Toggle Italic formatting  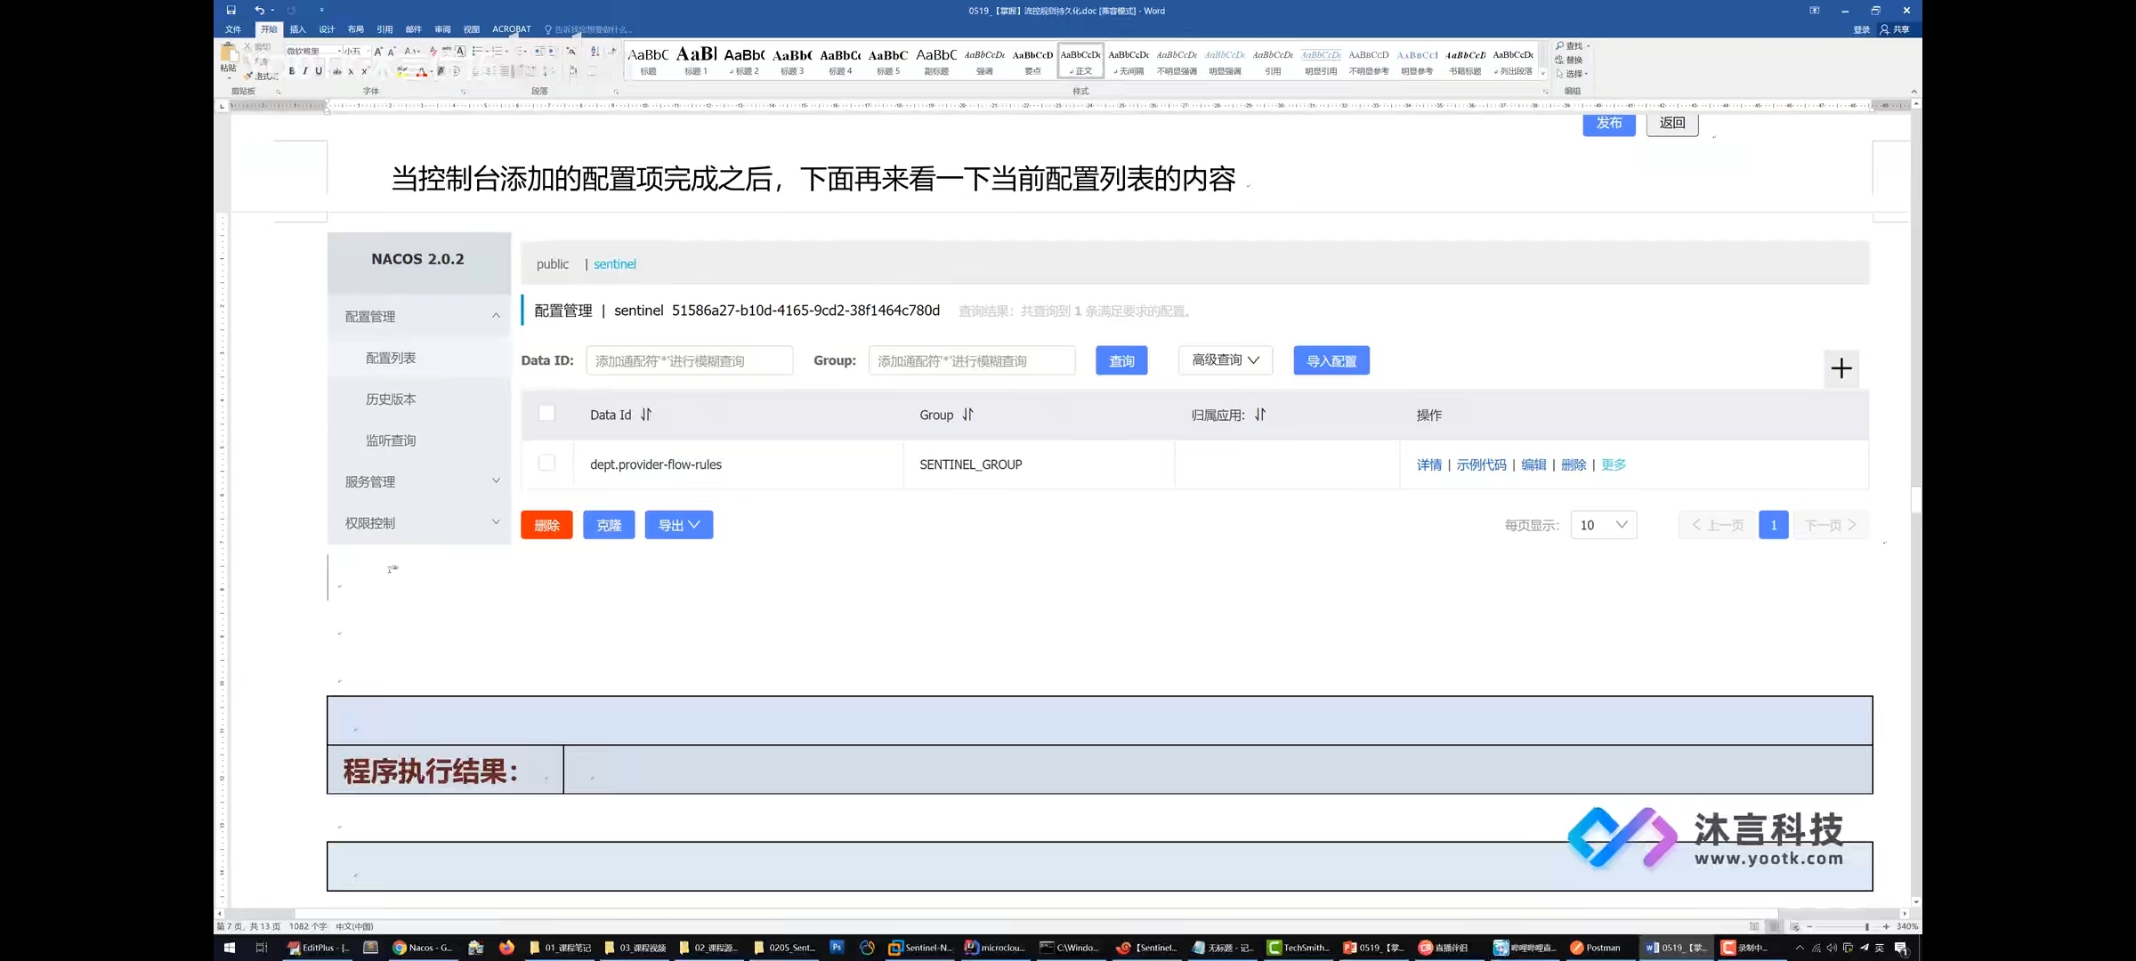(305, 71)
